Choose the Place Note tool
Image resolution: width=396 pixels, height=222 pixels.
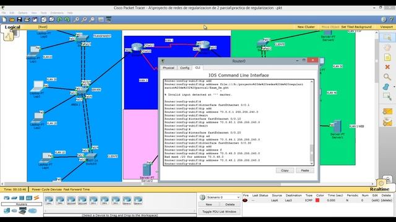(x=387, y=57)
